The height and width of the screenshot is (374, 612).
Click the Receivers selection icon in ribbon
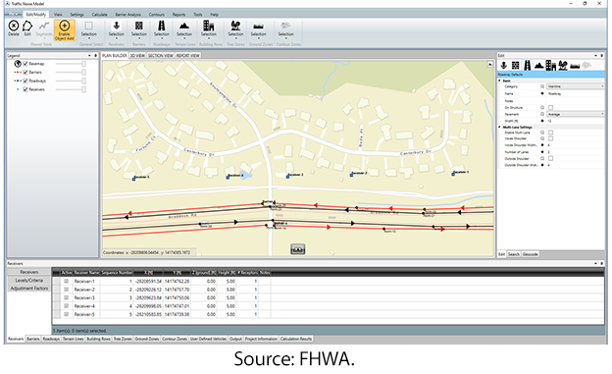117,28
